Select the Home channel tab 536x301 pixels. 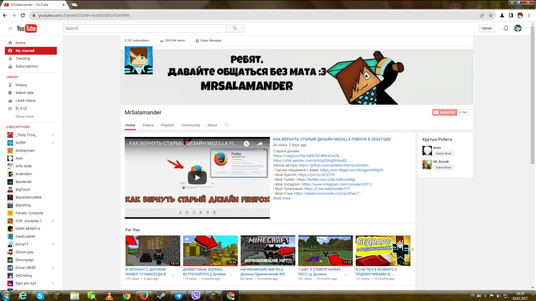130,125
